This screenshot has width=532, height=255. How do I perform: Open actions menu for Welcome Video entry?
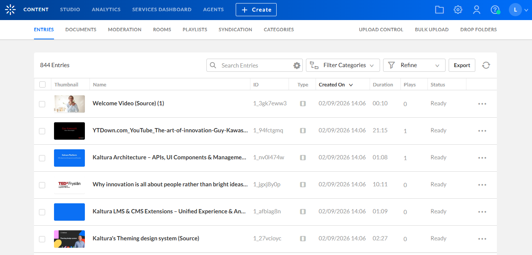click(x=482, y=104)
